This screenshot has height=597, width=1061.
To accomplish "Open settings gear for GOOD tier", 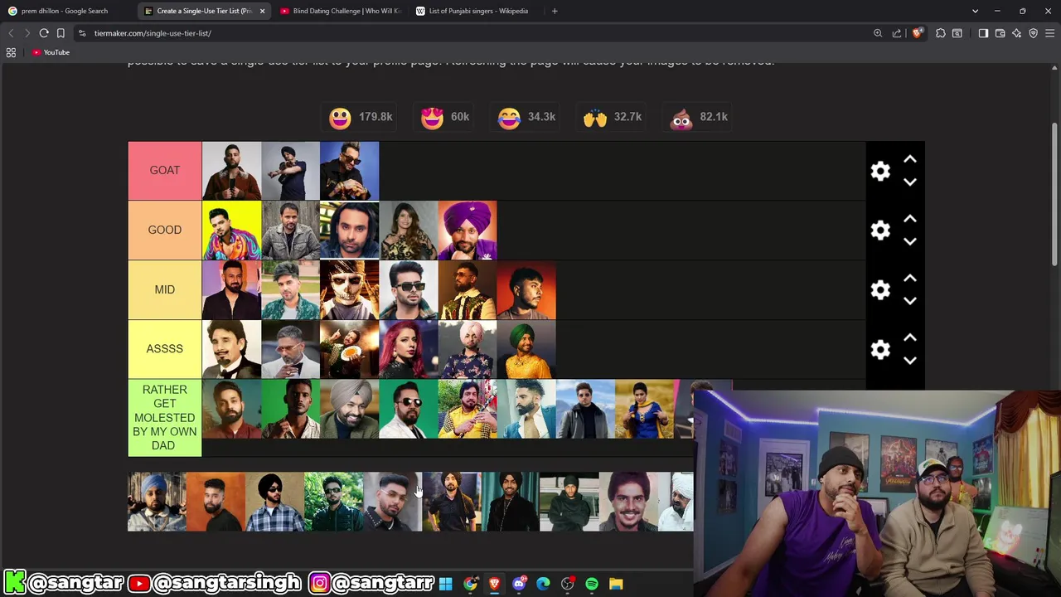I will click(x=880, y=231).
